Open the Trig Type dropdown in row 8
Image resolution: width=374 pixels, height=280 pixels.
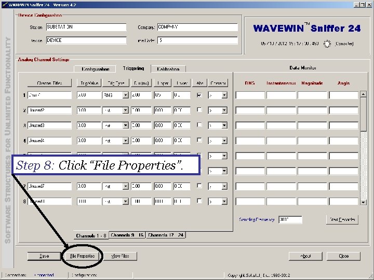[126, 201]
